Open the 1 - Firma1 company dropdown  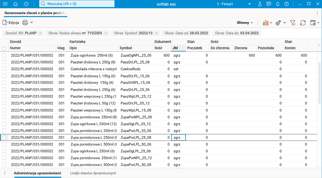click(234, 4)
